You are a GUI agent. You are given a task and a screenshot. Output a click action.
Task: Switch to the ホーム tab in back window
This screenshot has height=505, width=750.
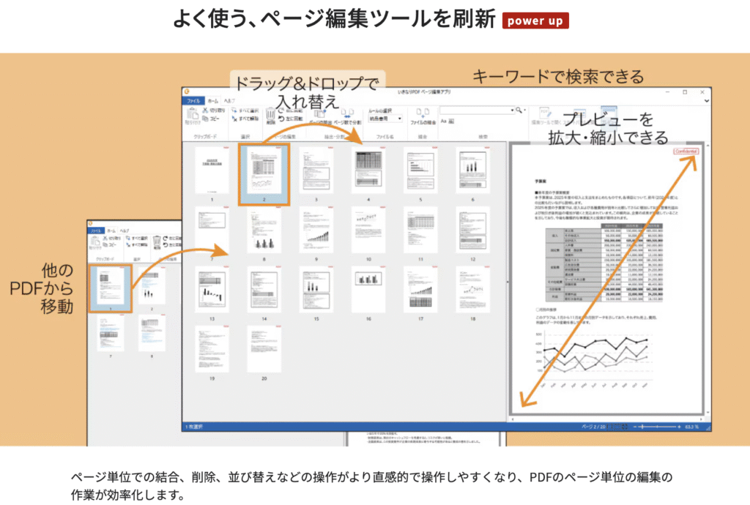111,231
